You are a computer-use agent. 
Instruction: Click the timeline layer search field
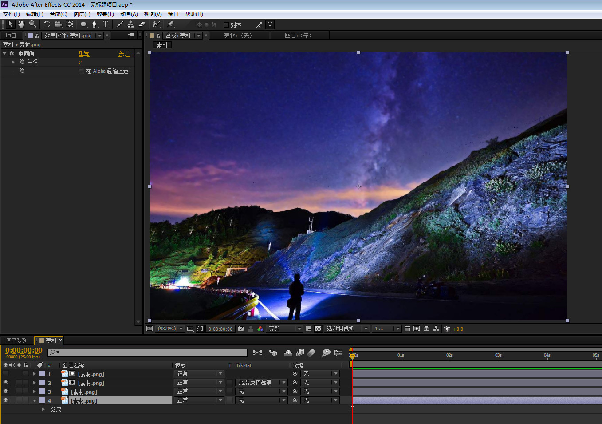tap(151, 353)
